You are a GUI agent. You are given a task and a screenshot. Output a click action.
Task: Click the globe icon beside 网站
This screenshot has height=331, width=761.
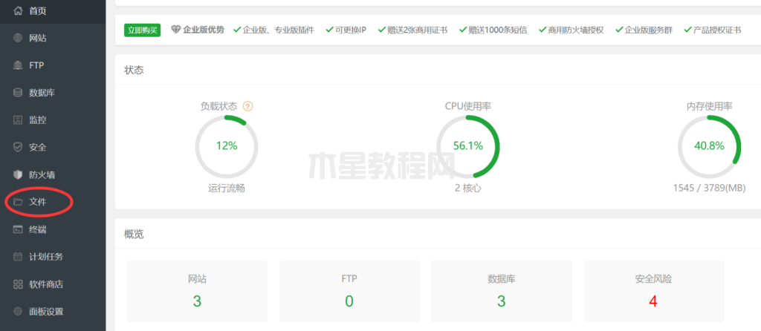[x=18, y=38]
